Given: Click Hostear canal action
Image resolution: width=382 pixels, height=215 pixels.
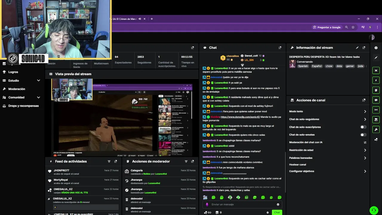Looking at the screenshot, I should coord(298,165).
